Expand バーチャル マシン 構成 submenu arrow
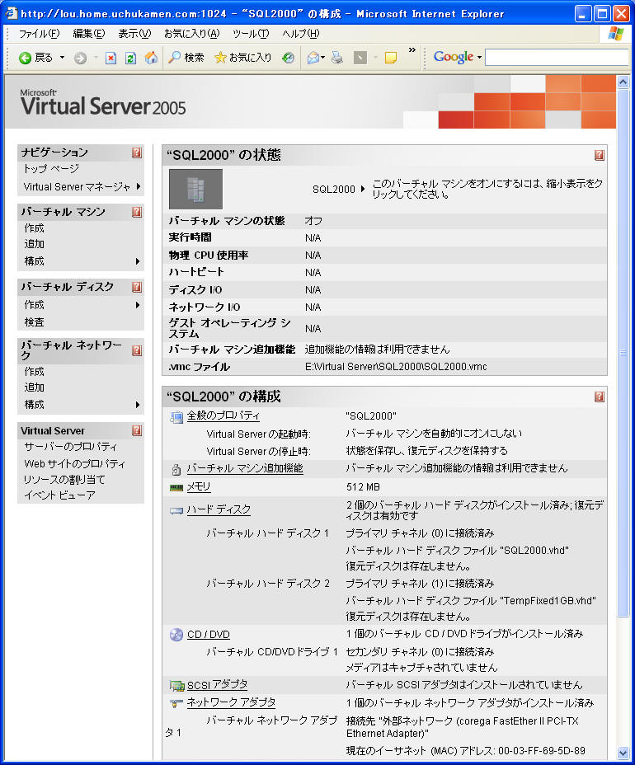 (x=138, y=261)
